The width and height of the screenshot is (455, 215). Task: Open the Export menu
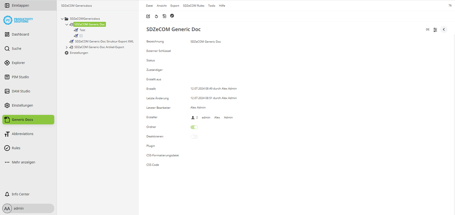175,5
